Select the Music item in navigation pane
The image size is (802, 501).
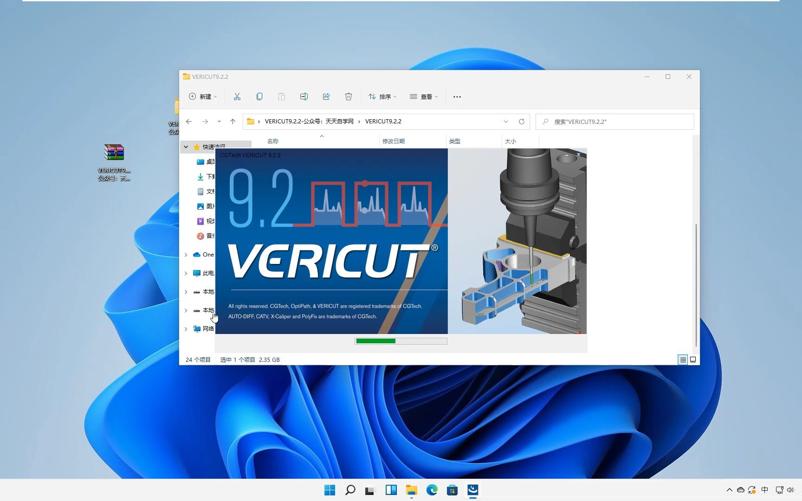point(206,236)
